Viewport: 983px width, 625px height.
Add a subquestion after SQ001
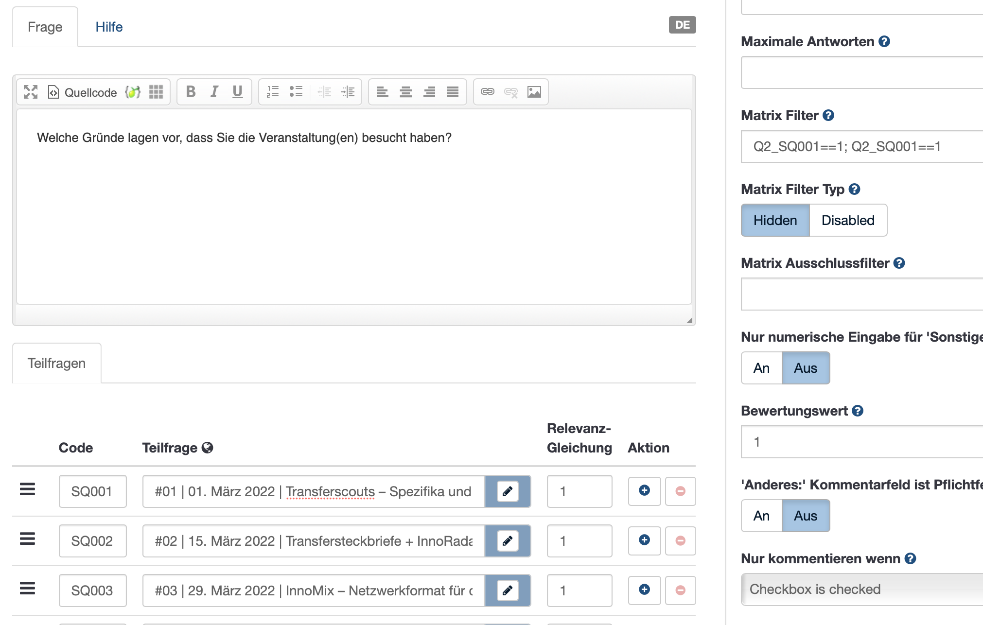pos(644,491)
